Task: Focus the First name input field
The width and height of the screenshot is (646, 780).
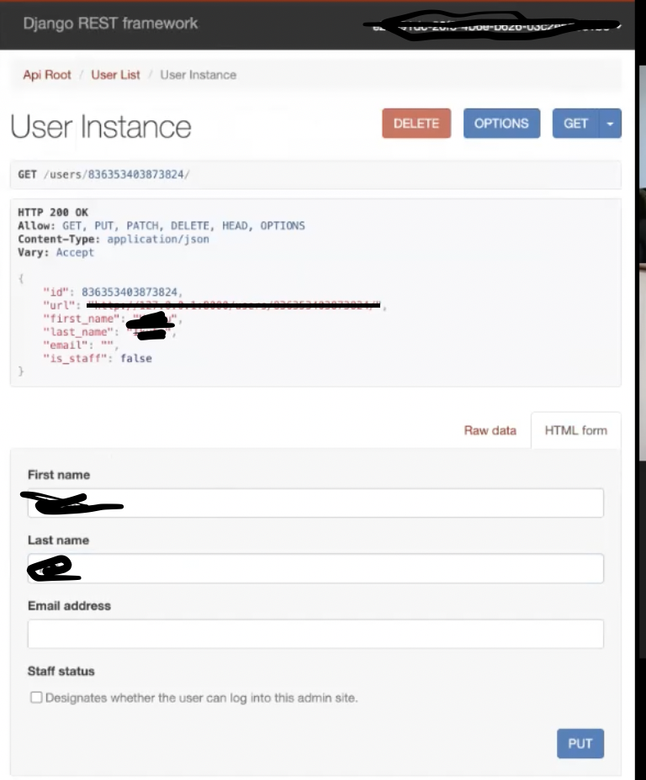Action: point(315,503)
